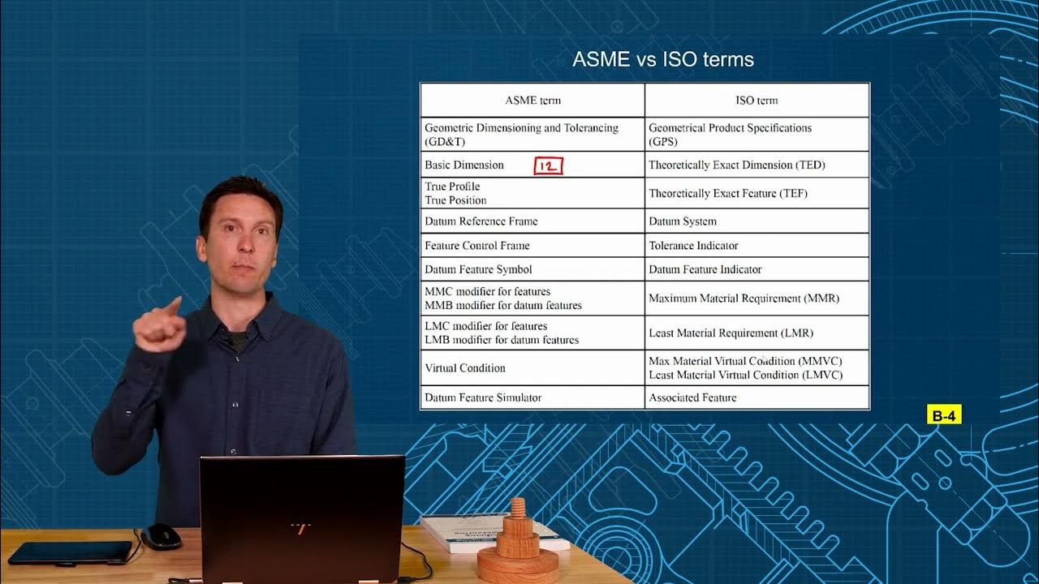Select the 'ASME term' column header
The image size is (1039, 584).
coord(532,101)
